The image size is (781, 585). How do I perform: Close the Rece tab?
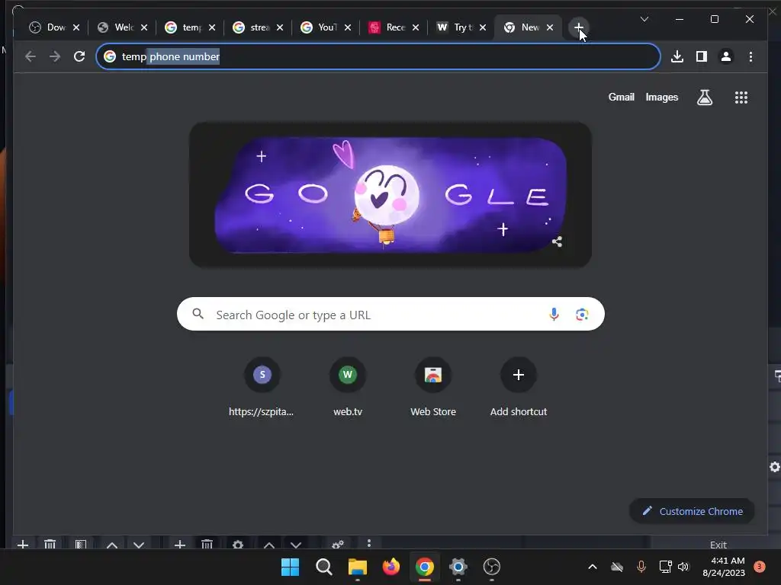(416, 27)
